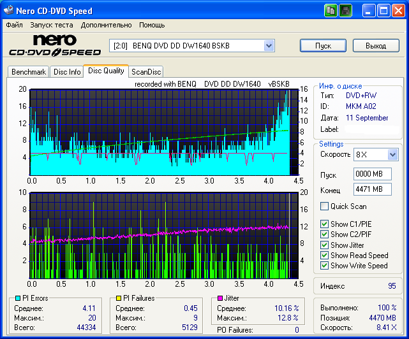
Task: Click the cyan PI Errors legend square
Action: tap(18, 298)
